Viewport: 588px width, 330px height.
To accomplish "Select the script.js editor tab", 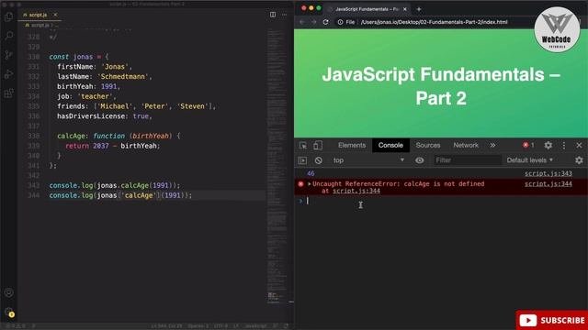I will click(40, 15).
